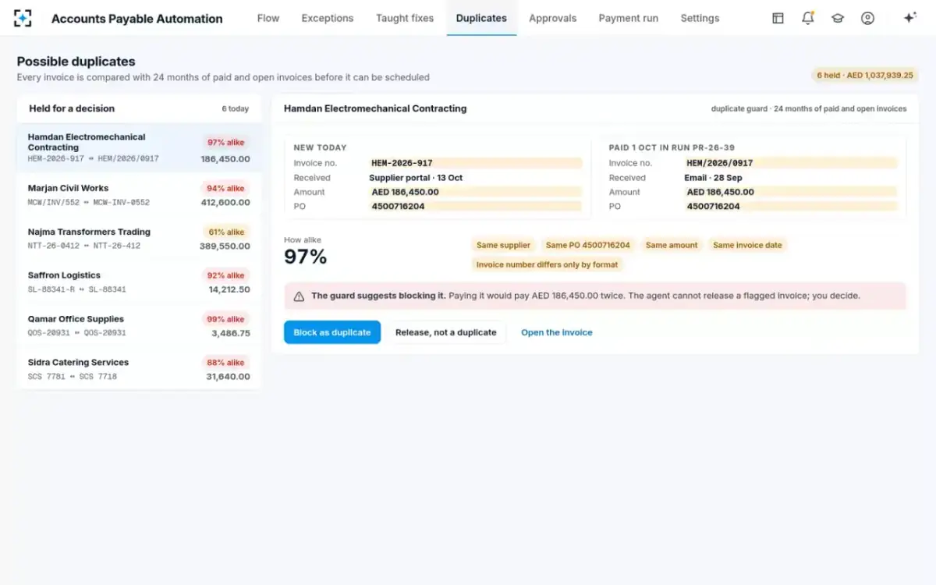The image size is (936, 585).
Task: Click the warning triangle in the guard alert
Action: 299,296
